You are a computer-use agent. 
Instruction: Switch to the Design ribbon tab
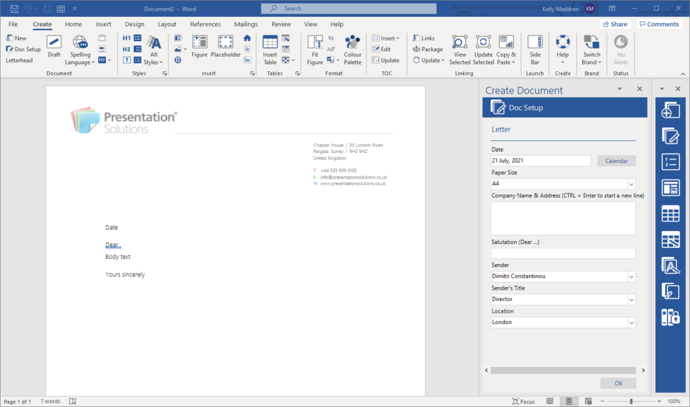[x=134, y=24]
